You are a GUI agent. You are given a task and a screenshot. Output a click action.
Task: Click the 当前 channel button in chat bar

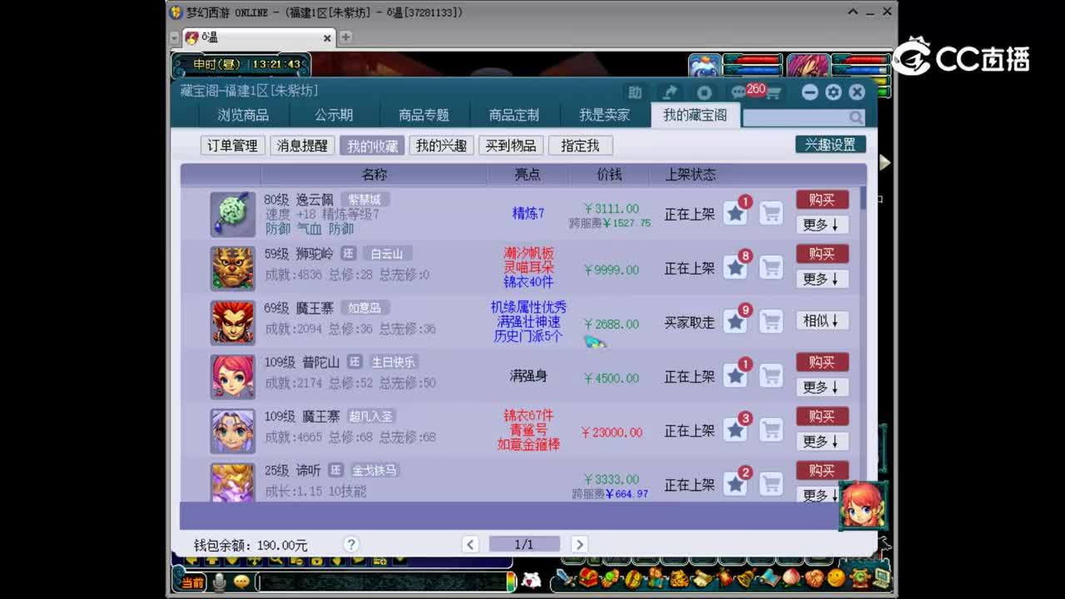pyautogui.click(x=191, y=582)
